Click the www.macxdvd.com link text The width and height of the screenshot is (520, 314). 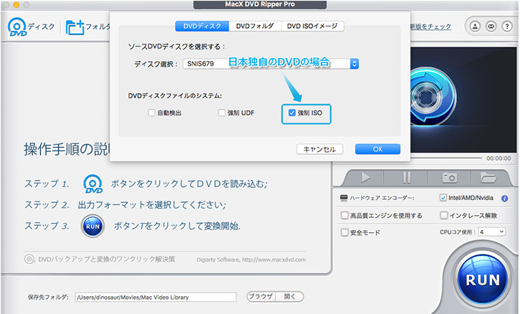point(274,260)
